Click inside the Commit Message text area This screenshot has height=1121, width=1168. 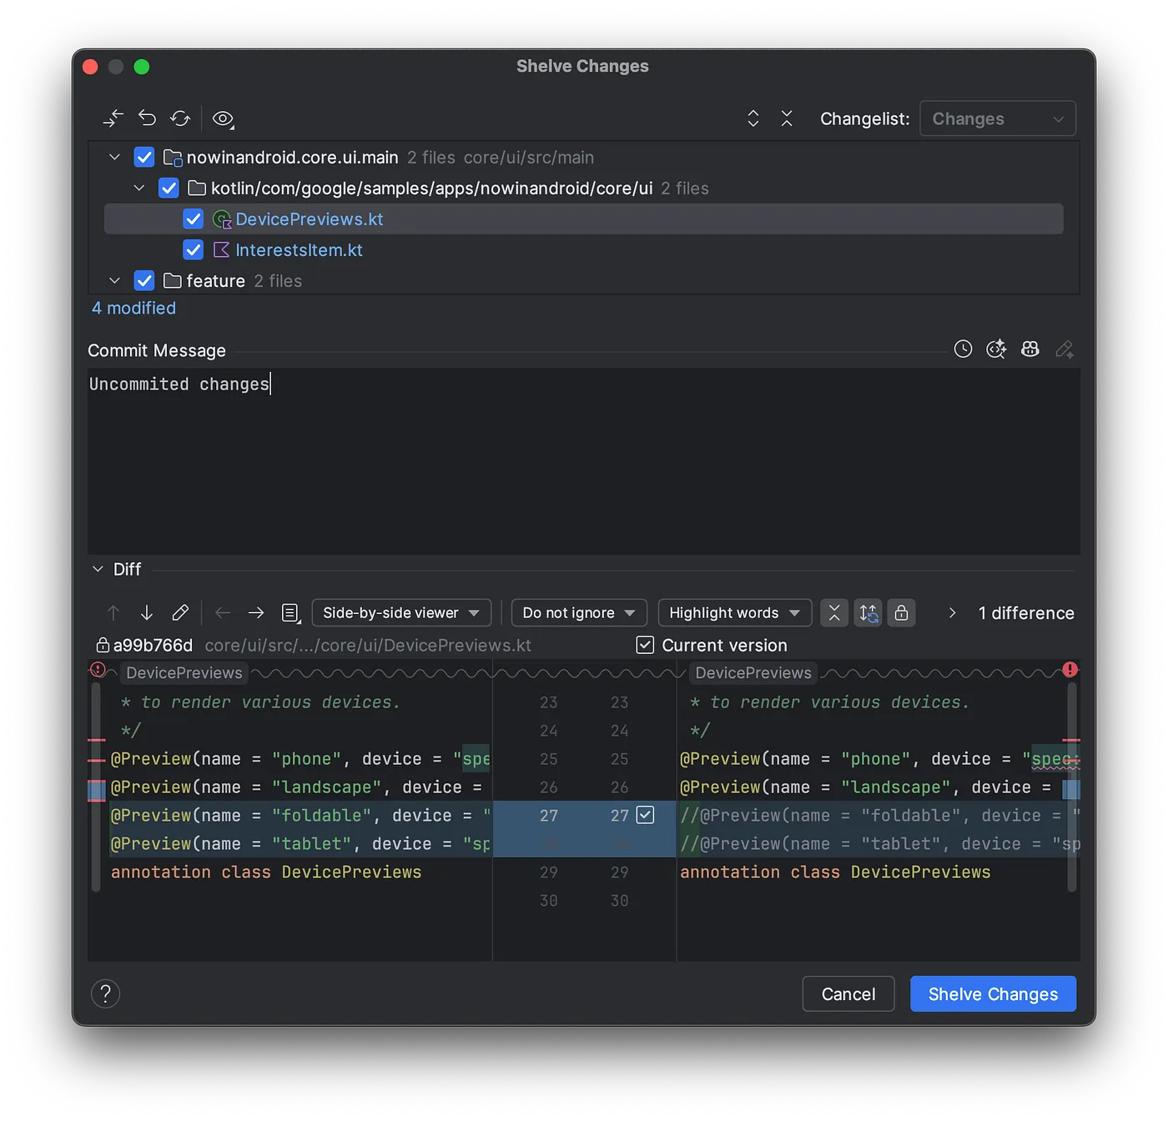pyautogui.click(x=584, y=467)
